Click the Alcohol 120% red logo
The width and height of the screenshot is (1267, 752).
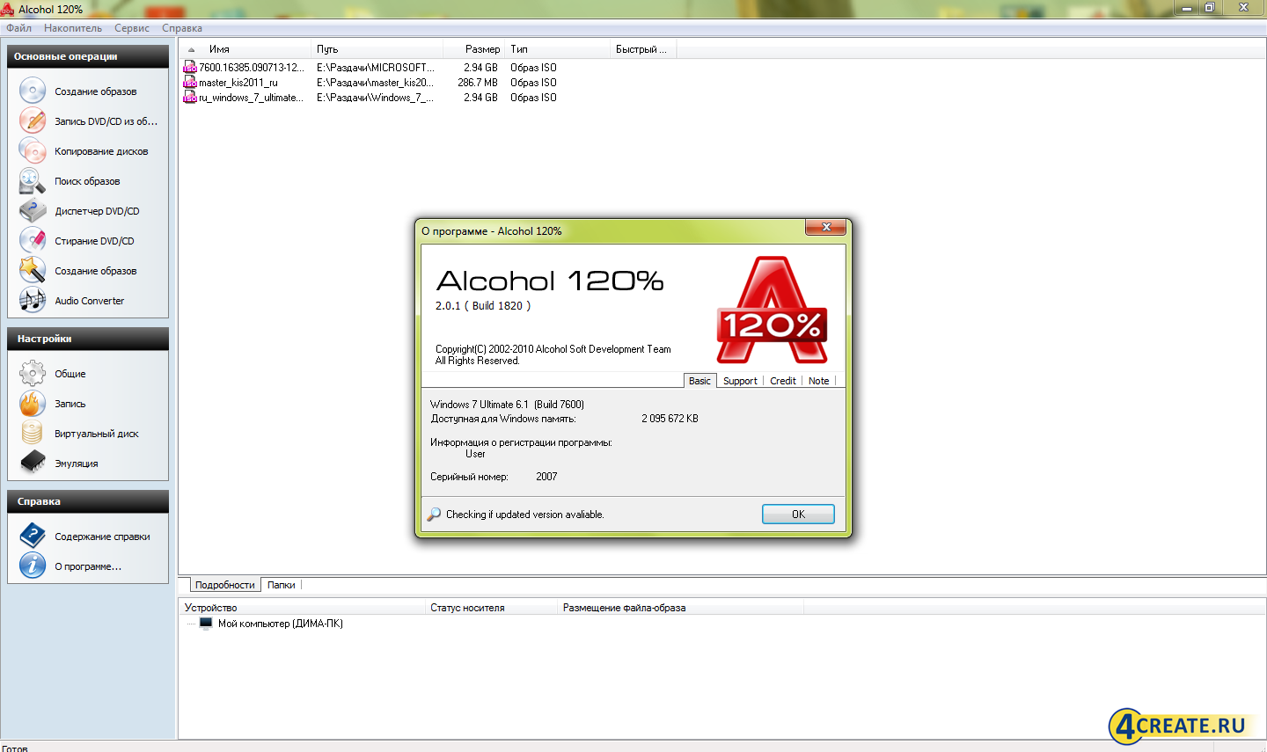coord(772,310)
